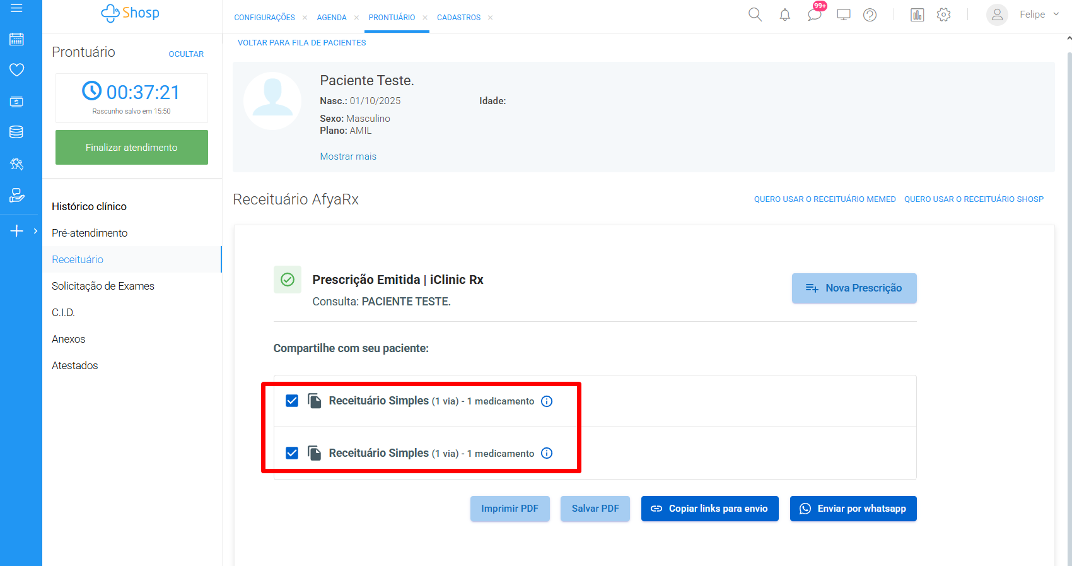Click the Finalizar atendimento button
Screen dimensions: 1072x566
[x=131, y=147]
